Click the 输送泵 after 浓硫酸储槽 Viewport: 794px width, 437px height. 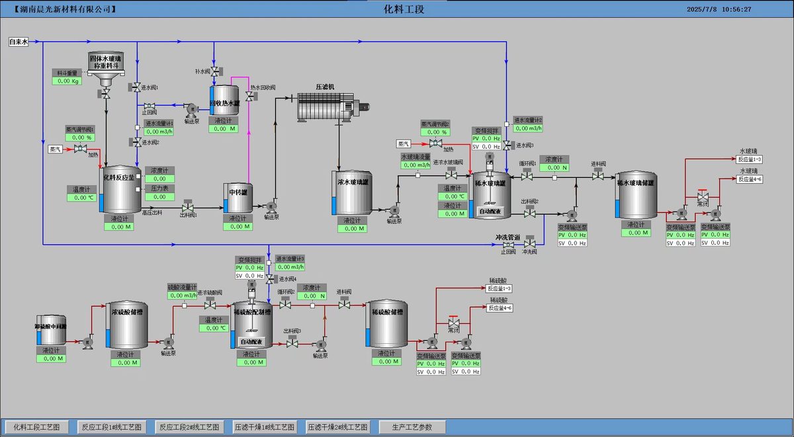[167, 341]
